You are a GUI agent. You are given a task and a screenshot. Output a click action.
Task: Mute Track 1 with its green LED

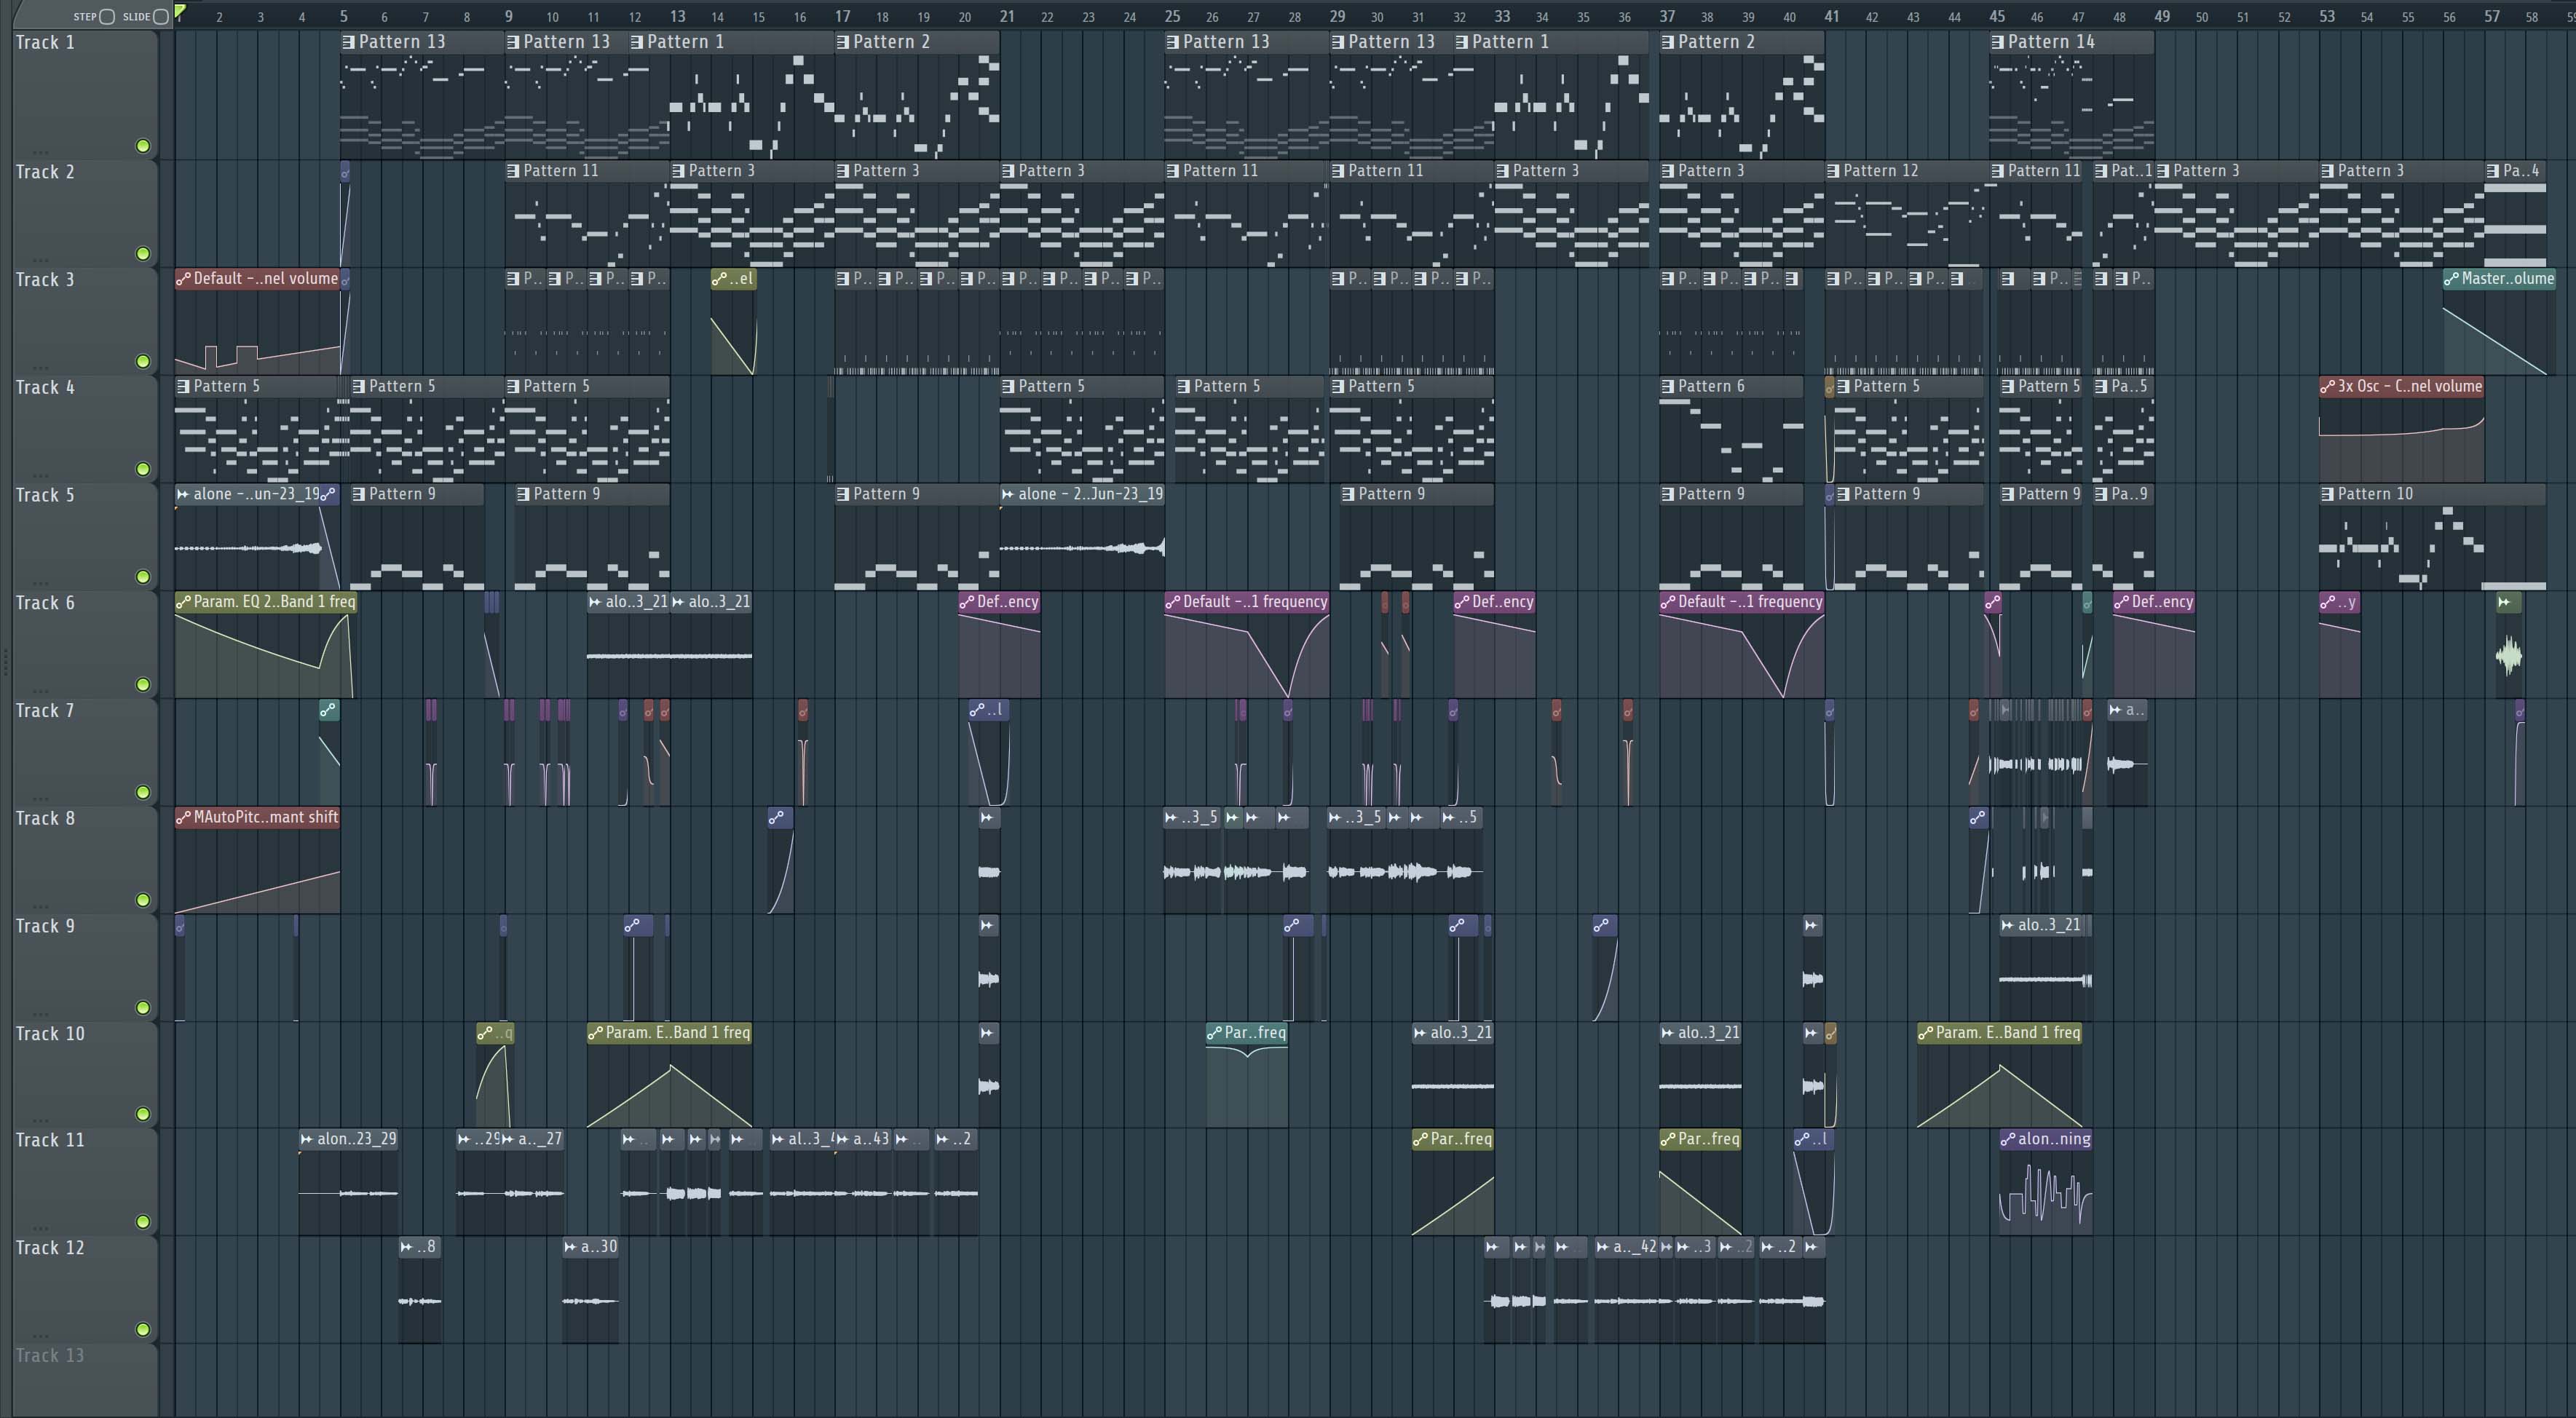143,146
